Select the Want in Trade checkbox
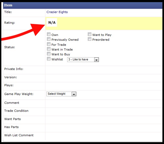The width and height of the screenshot is (164, 144). [49, 49]
